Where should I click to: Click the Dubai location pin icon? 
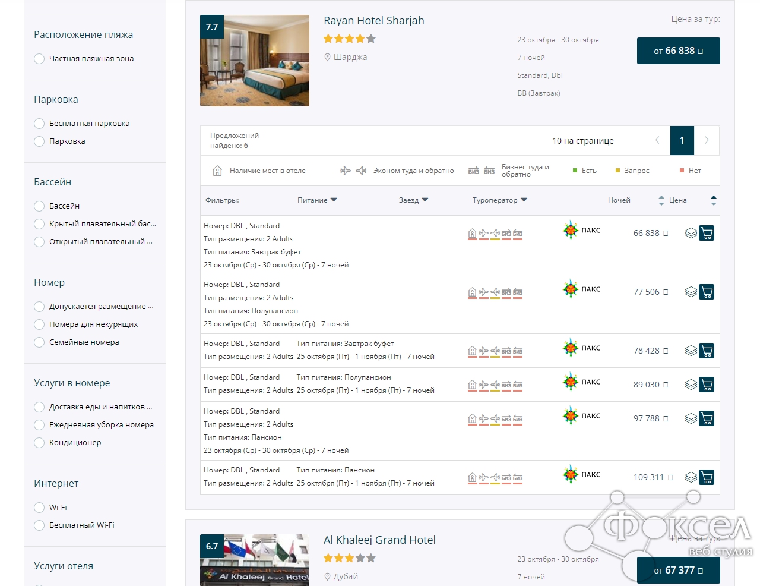[327, 576]
